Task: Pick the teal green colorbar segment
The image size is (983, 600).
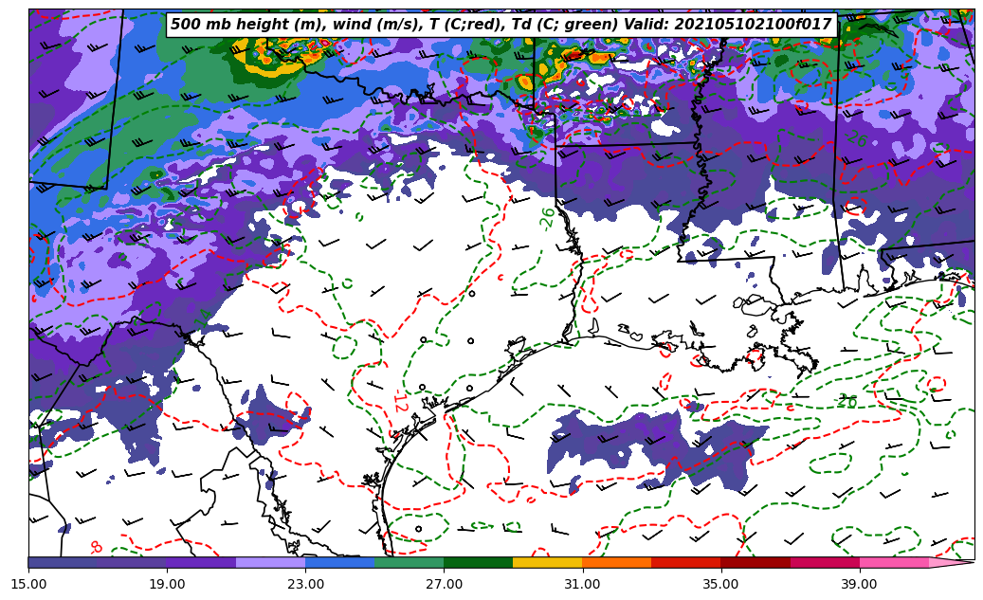Action: click(x=410, y=562)
